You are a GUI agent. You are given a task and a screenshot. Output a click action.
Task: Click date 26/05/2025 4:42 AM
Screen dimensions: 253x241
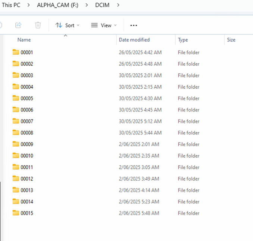tap(140, 52)
